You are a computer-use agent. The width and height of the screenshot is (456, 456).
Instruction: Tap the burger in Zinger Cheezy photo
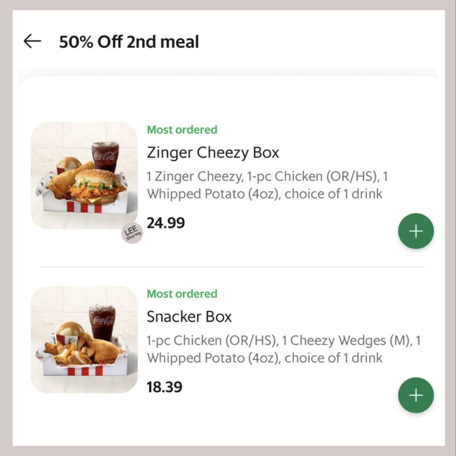[95, 186]
